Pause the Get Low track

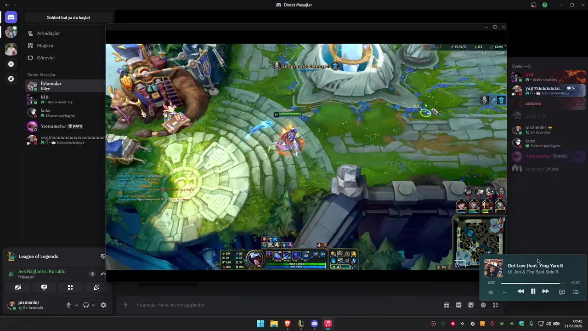click(533, 291)
